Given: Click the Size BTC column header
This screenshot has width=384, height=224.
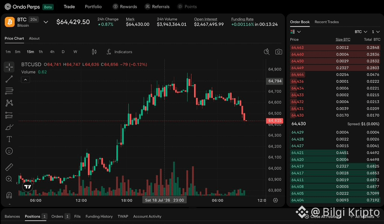Looking at the screenshot, I should (343, 39).
